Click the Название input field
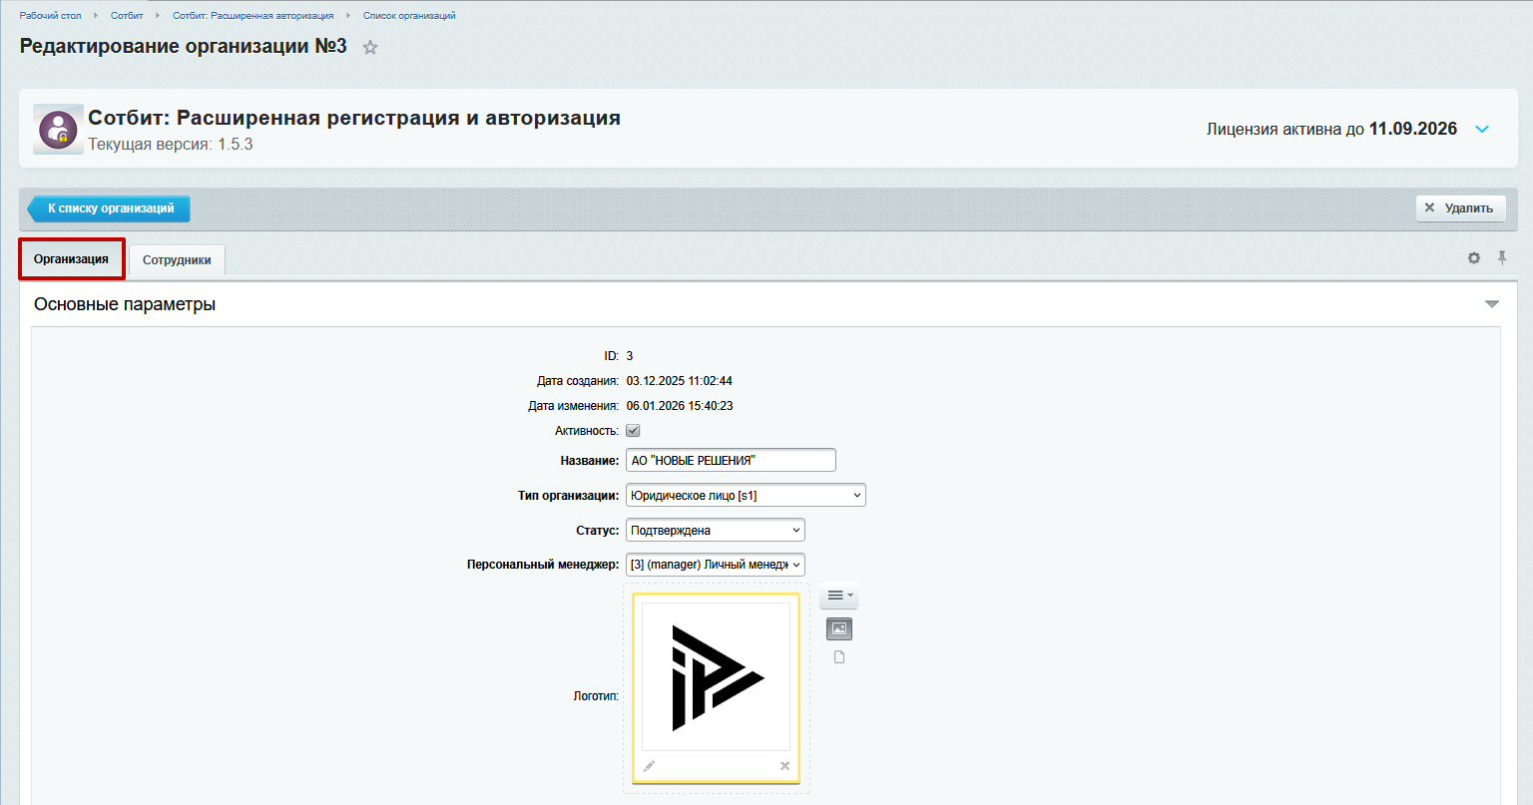 pos(731,461)
